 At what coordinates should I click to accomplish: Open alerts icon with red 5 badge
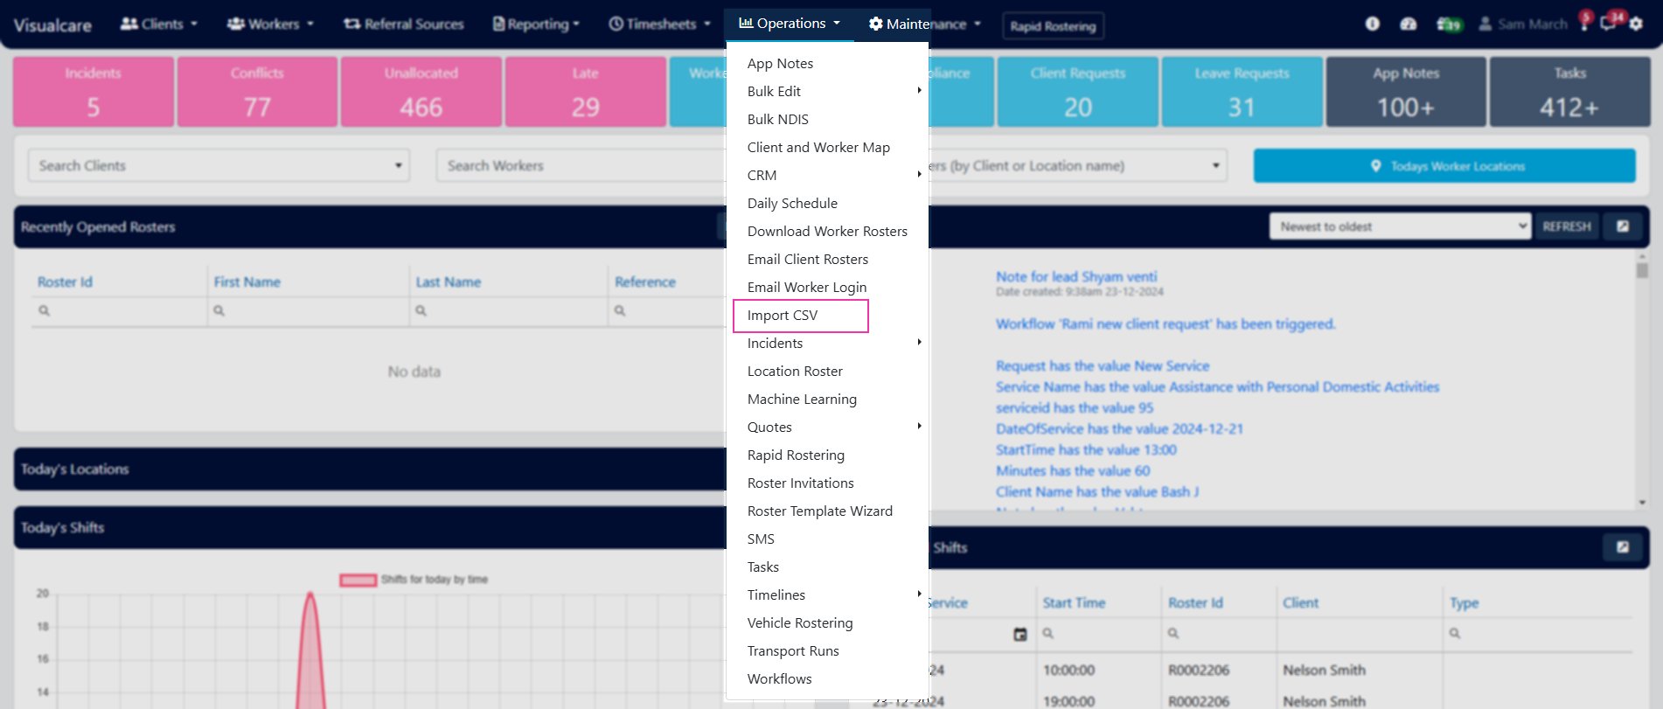click(x=1585, y=21)
